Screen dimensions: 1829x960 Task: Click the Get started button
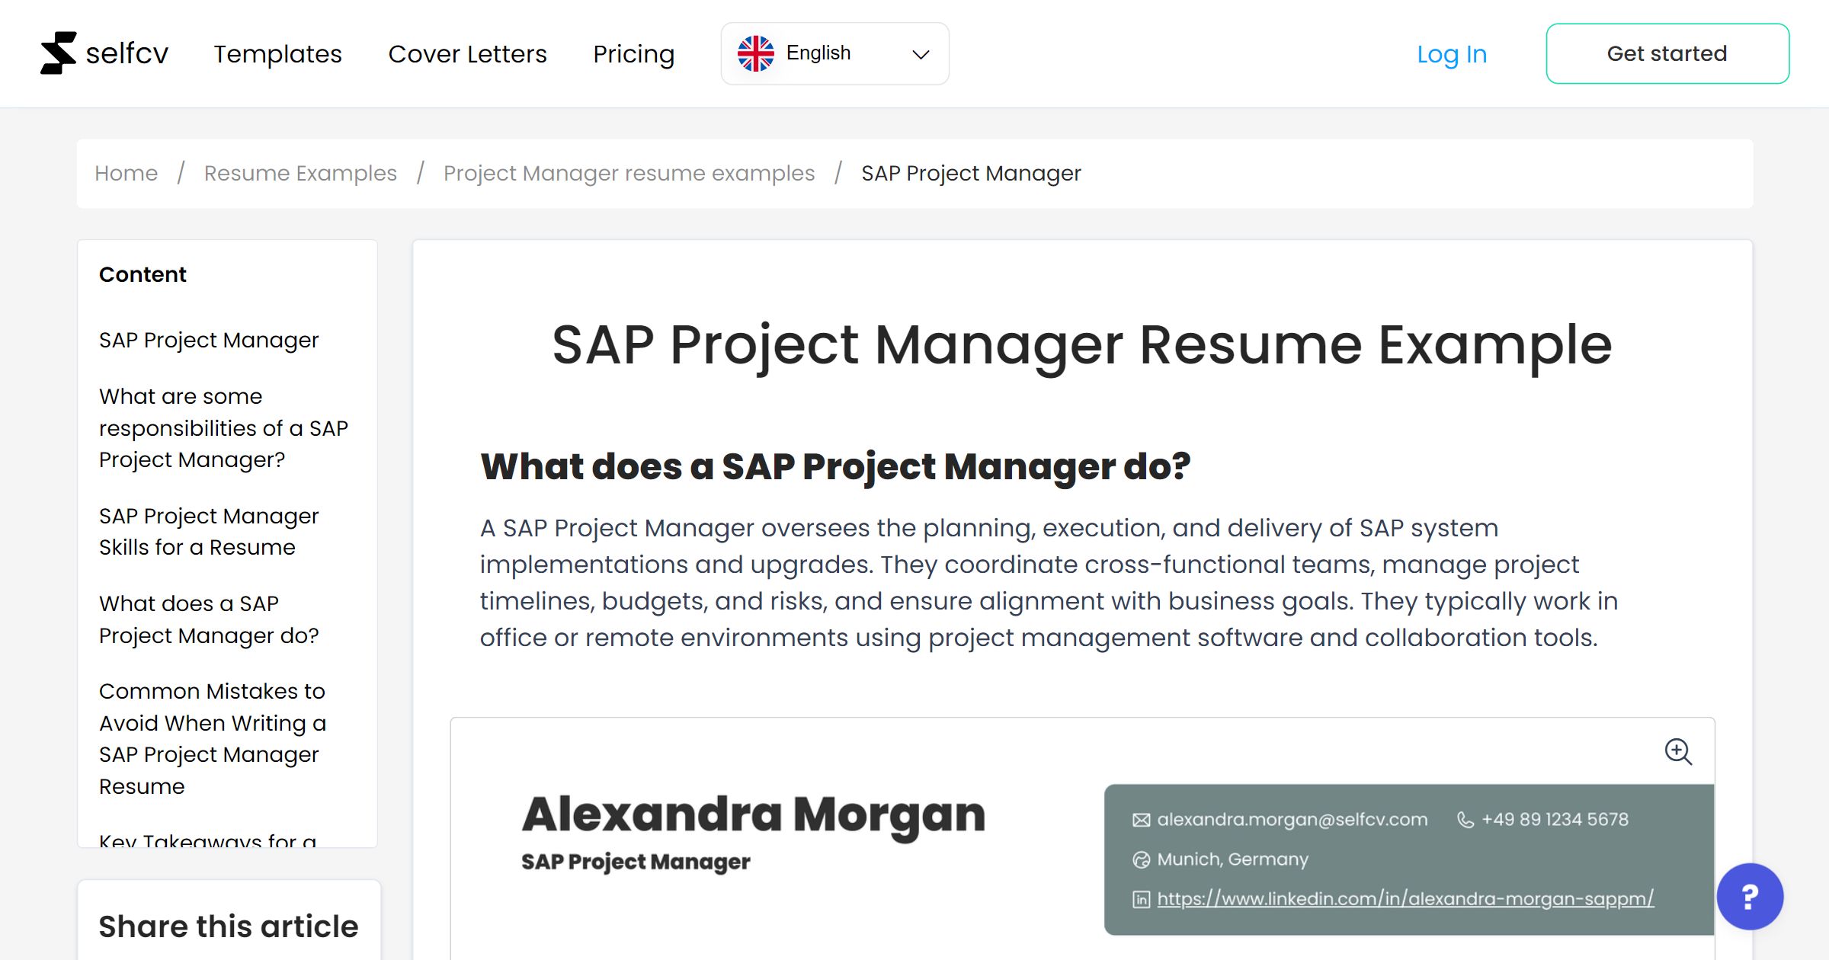(1667, 53)
